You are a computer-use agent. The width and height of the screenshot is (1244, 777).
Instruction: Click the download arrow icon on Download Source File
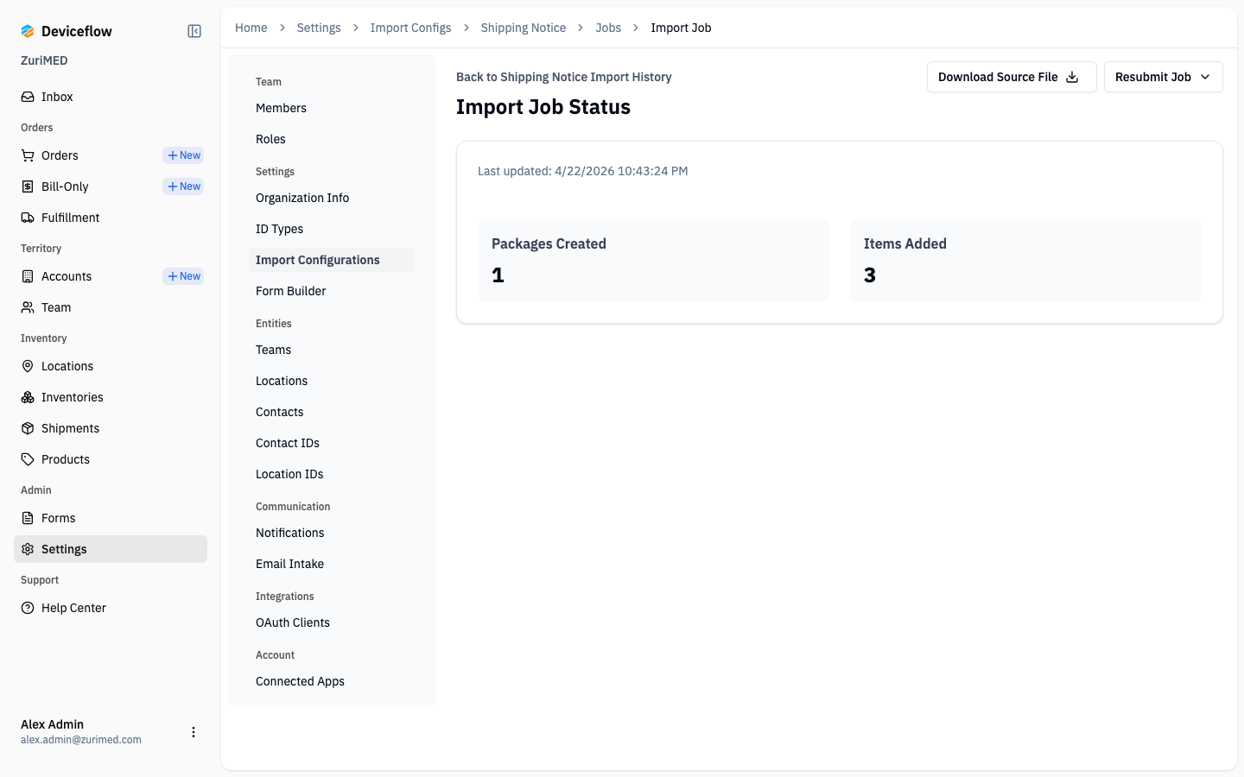point(1072,77)
